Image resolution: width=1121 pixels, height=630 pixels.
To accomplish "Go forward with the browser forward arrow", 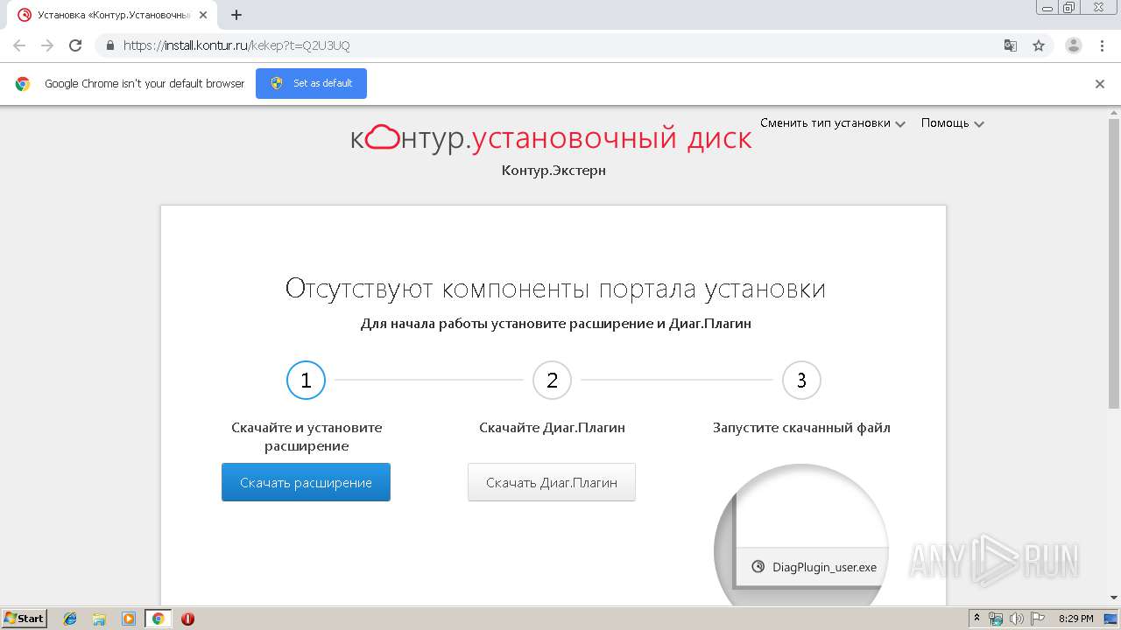I will 46,45.
